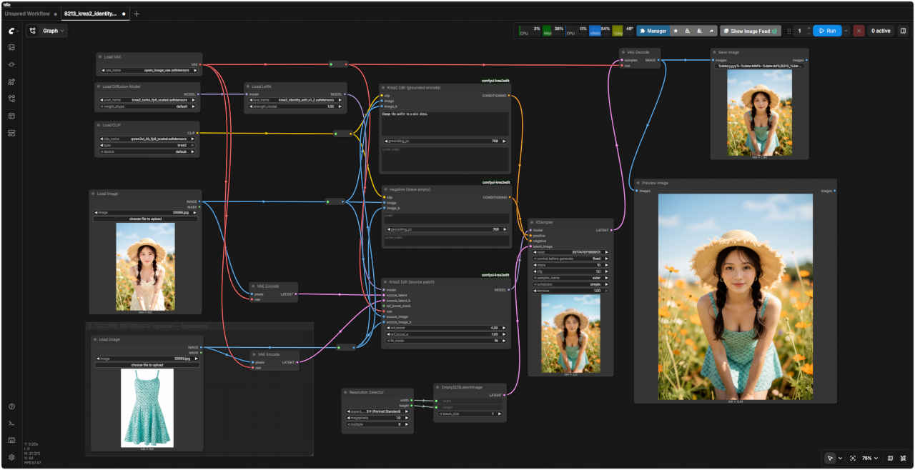Click the hide links toggle icon
Image resolution: width=915 pixels, height=470 pixels.
pos(904,458)
